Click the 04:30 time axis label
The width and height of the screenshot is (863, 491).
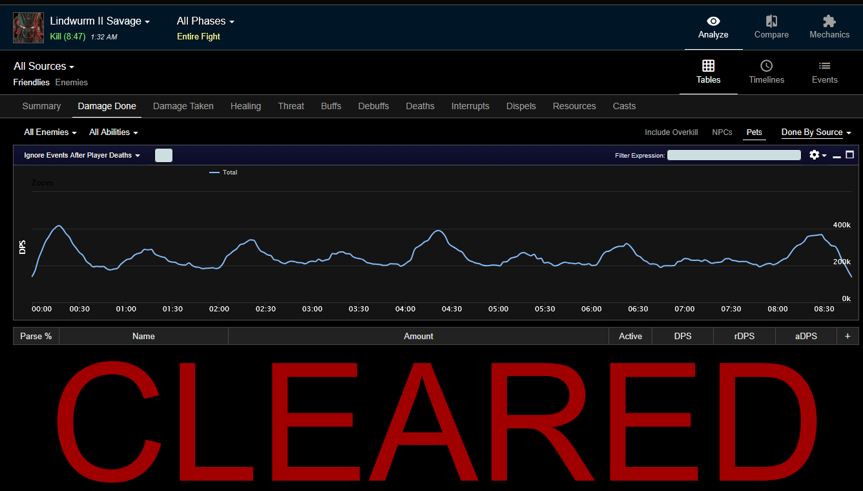pos(452,309)
